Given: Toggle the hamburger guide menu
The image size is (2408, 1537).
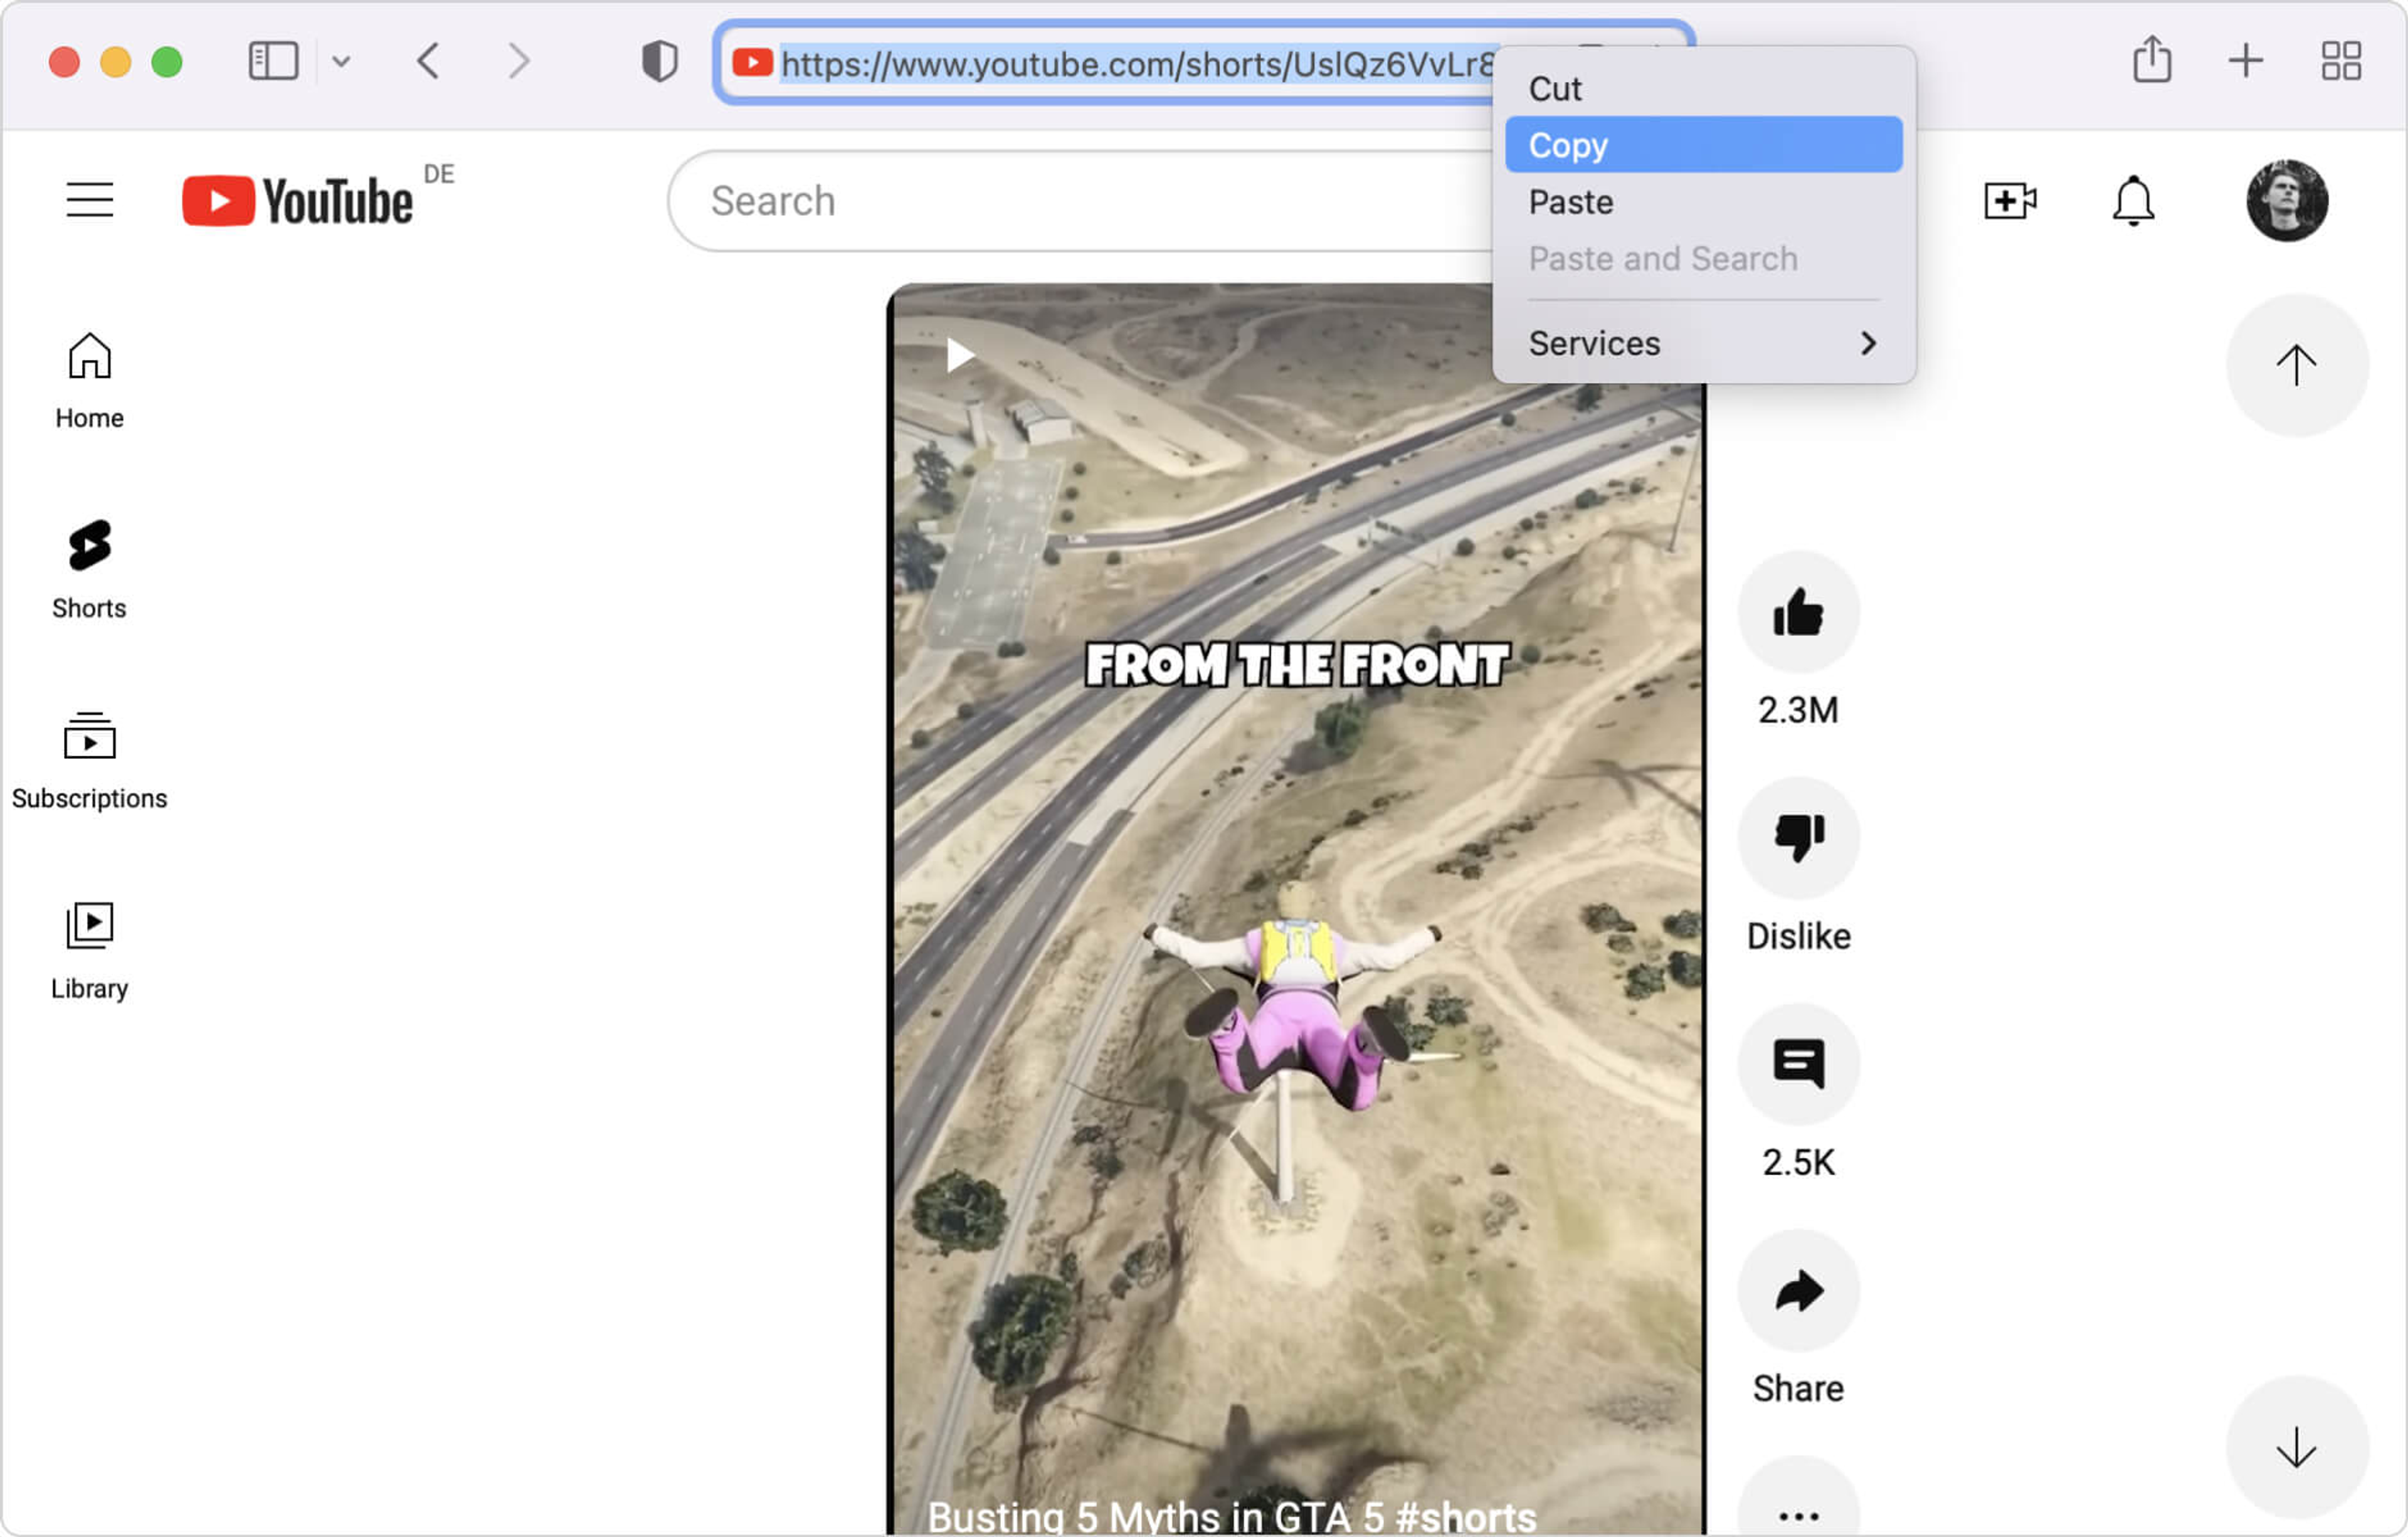Looking at the screenshot, I should pos(89,200).
